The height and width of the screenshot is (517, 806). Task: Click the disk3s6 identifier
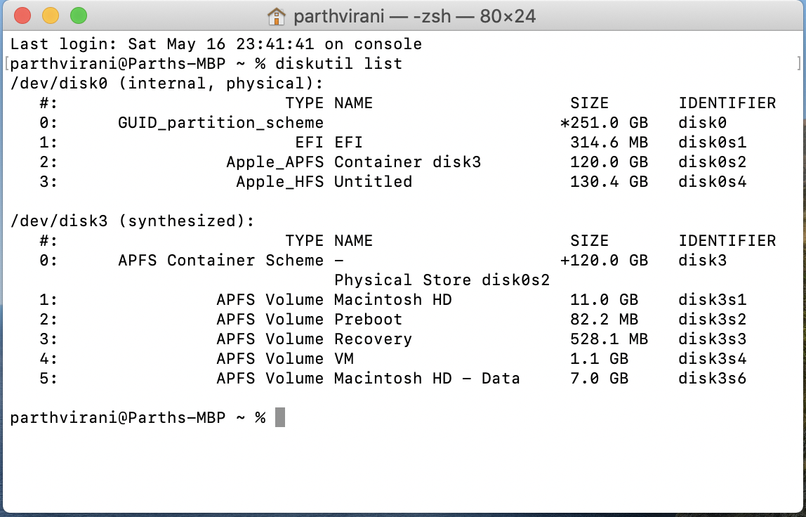pos(711,378)
